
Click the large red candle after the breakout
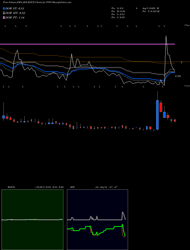[161, 107]
